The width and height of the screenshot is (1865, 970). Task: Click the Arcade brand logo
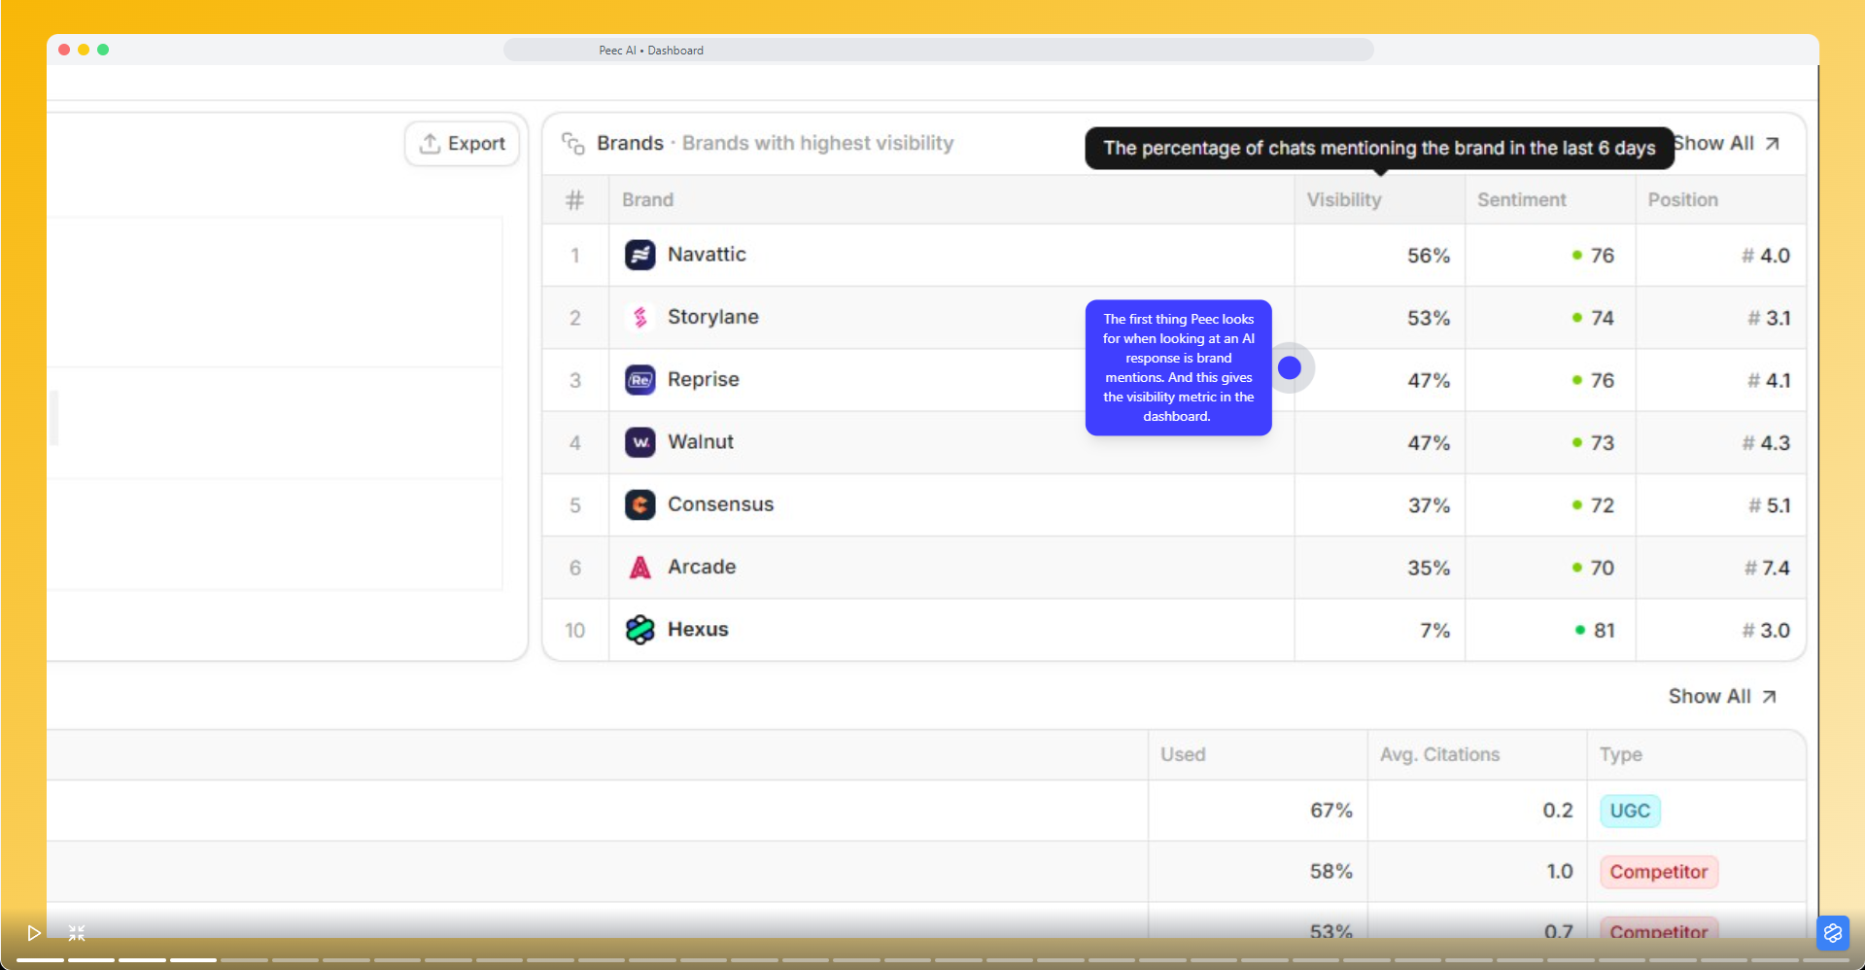click(x=639, y=568)
